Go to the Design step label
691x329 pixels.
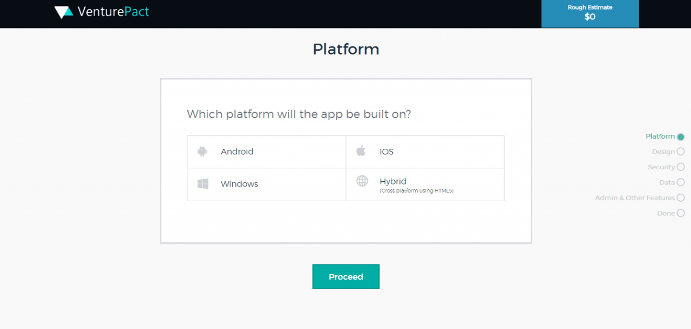point(663,152)
